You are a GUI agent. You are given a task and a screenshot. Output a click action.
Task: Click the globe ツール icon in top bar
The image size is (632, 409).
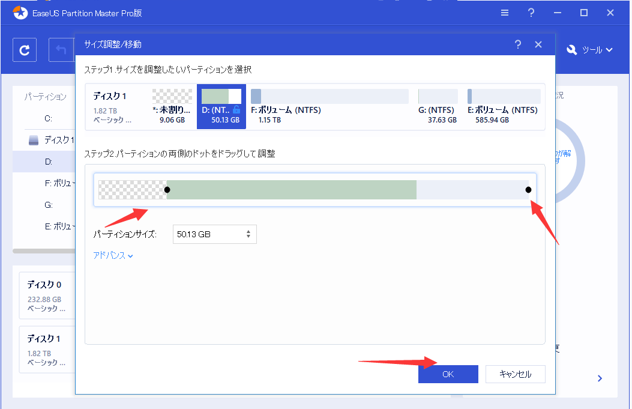click(572, 50)
